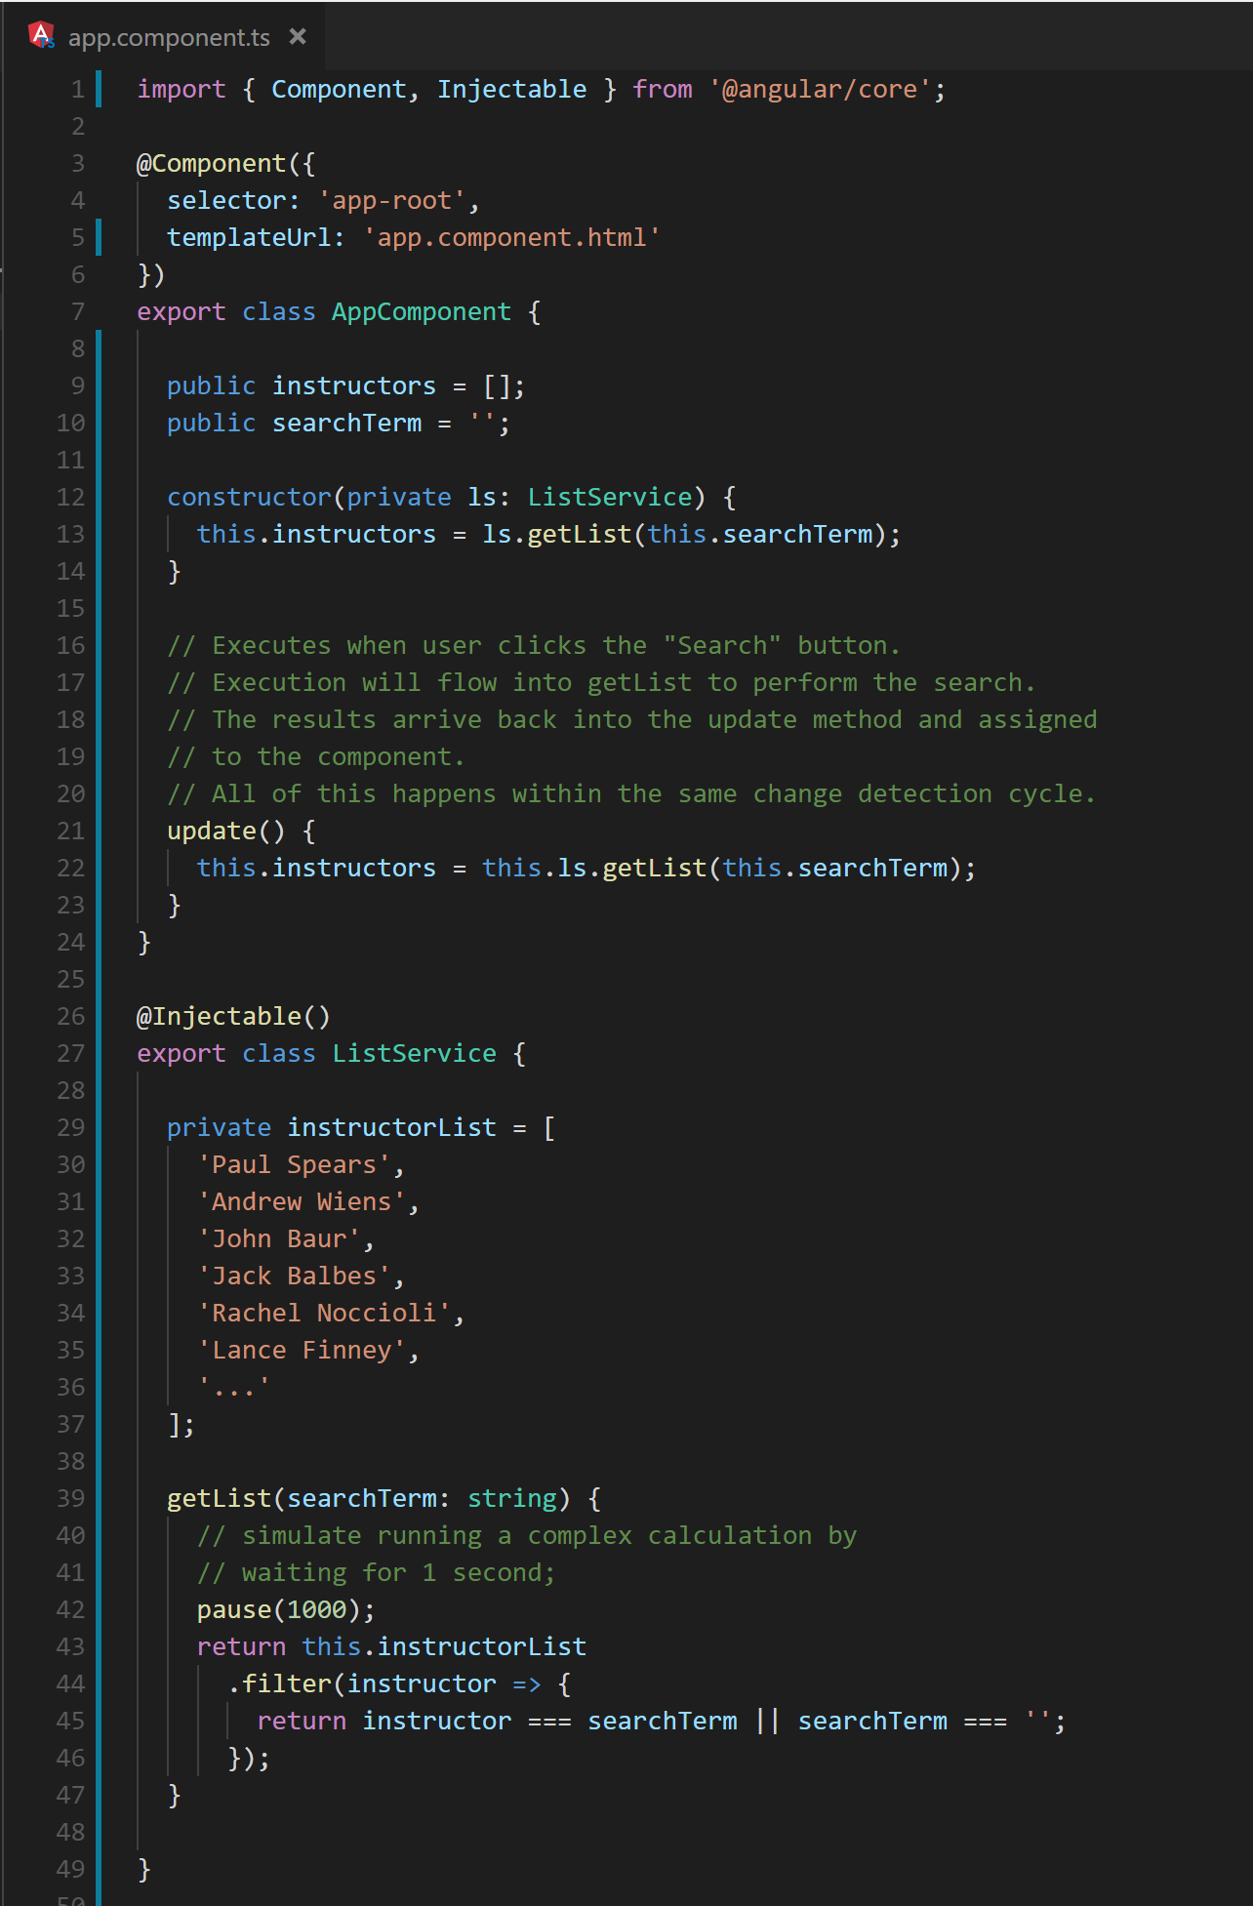Viewport: 1253px width, 1906px height.
Task: Click the update() method name
Action: point(212,831)
